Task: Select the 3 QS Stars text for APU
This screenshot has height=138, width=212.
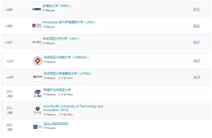Action: (x=67, y=114)
